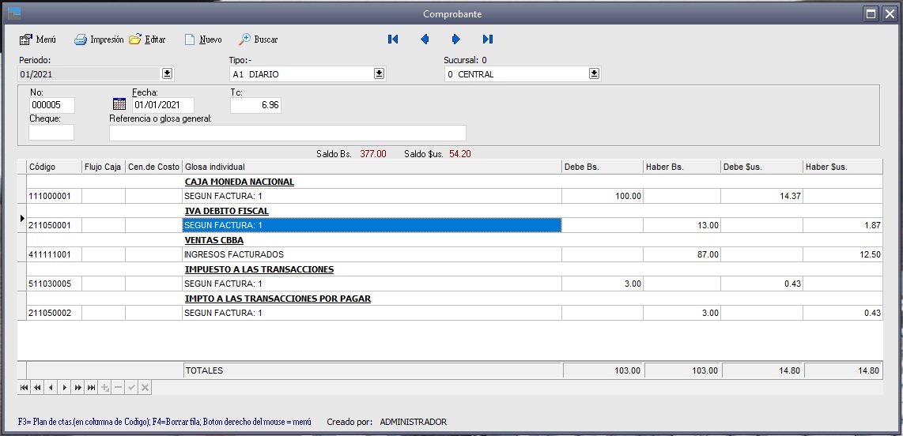Click the Tc exchange rate field
The image size is (903, 436).
[x=255, y=105]
